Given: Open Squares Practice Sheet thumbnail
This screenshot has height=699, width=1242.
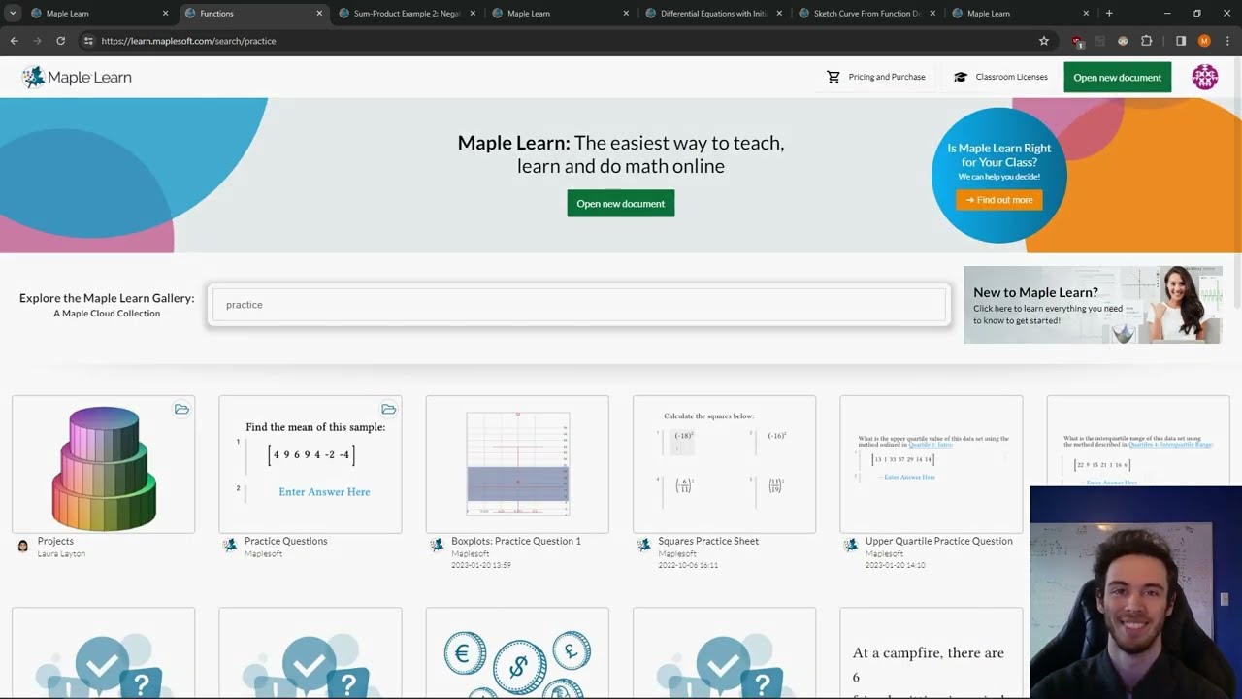Looking at the screenshot, I should click(724, 464).
